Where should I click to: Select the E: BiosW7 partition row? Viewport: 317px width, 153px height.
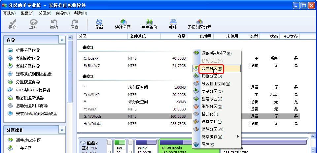(189, 66)
